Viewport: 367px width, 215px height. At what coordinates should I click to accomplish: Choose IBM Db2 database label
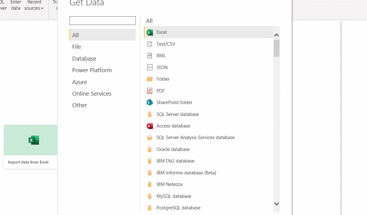[176, 161]
